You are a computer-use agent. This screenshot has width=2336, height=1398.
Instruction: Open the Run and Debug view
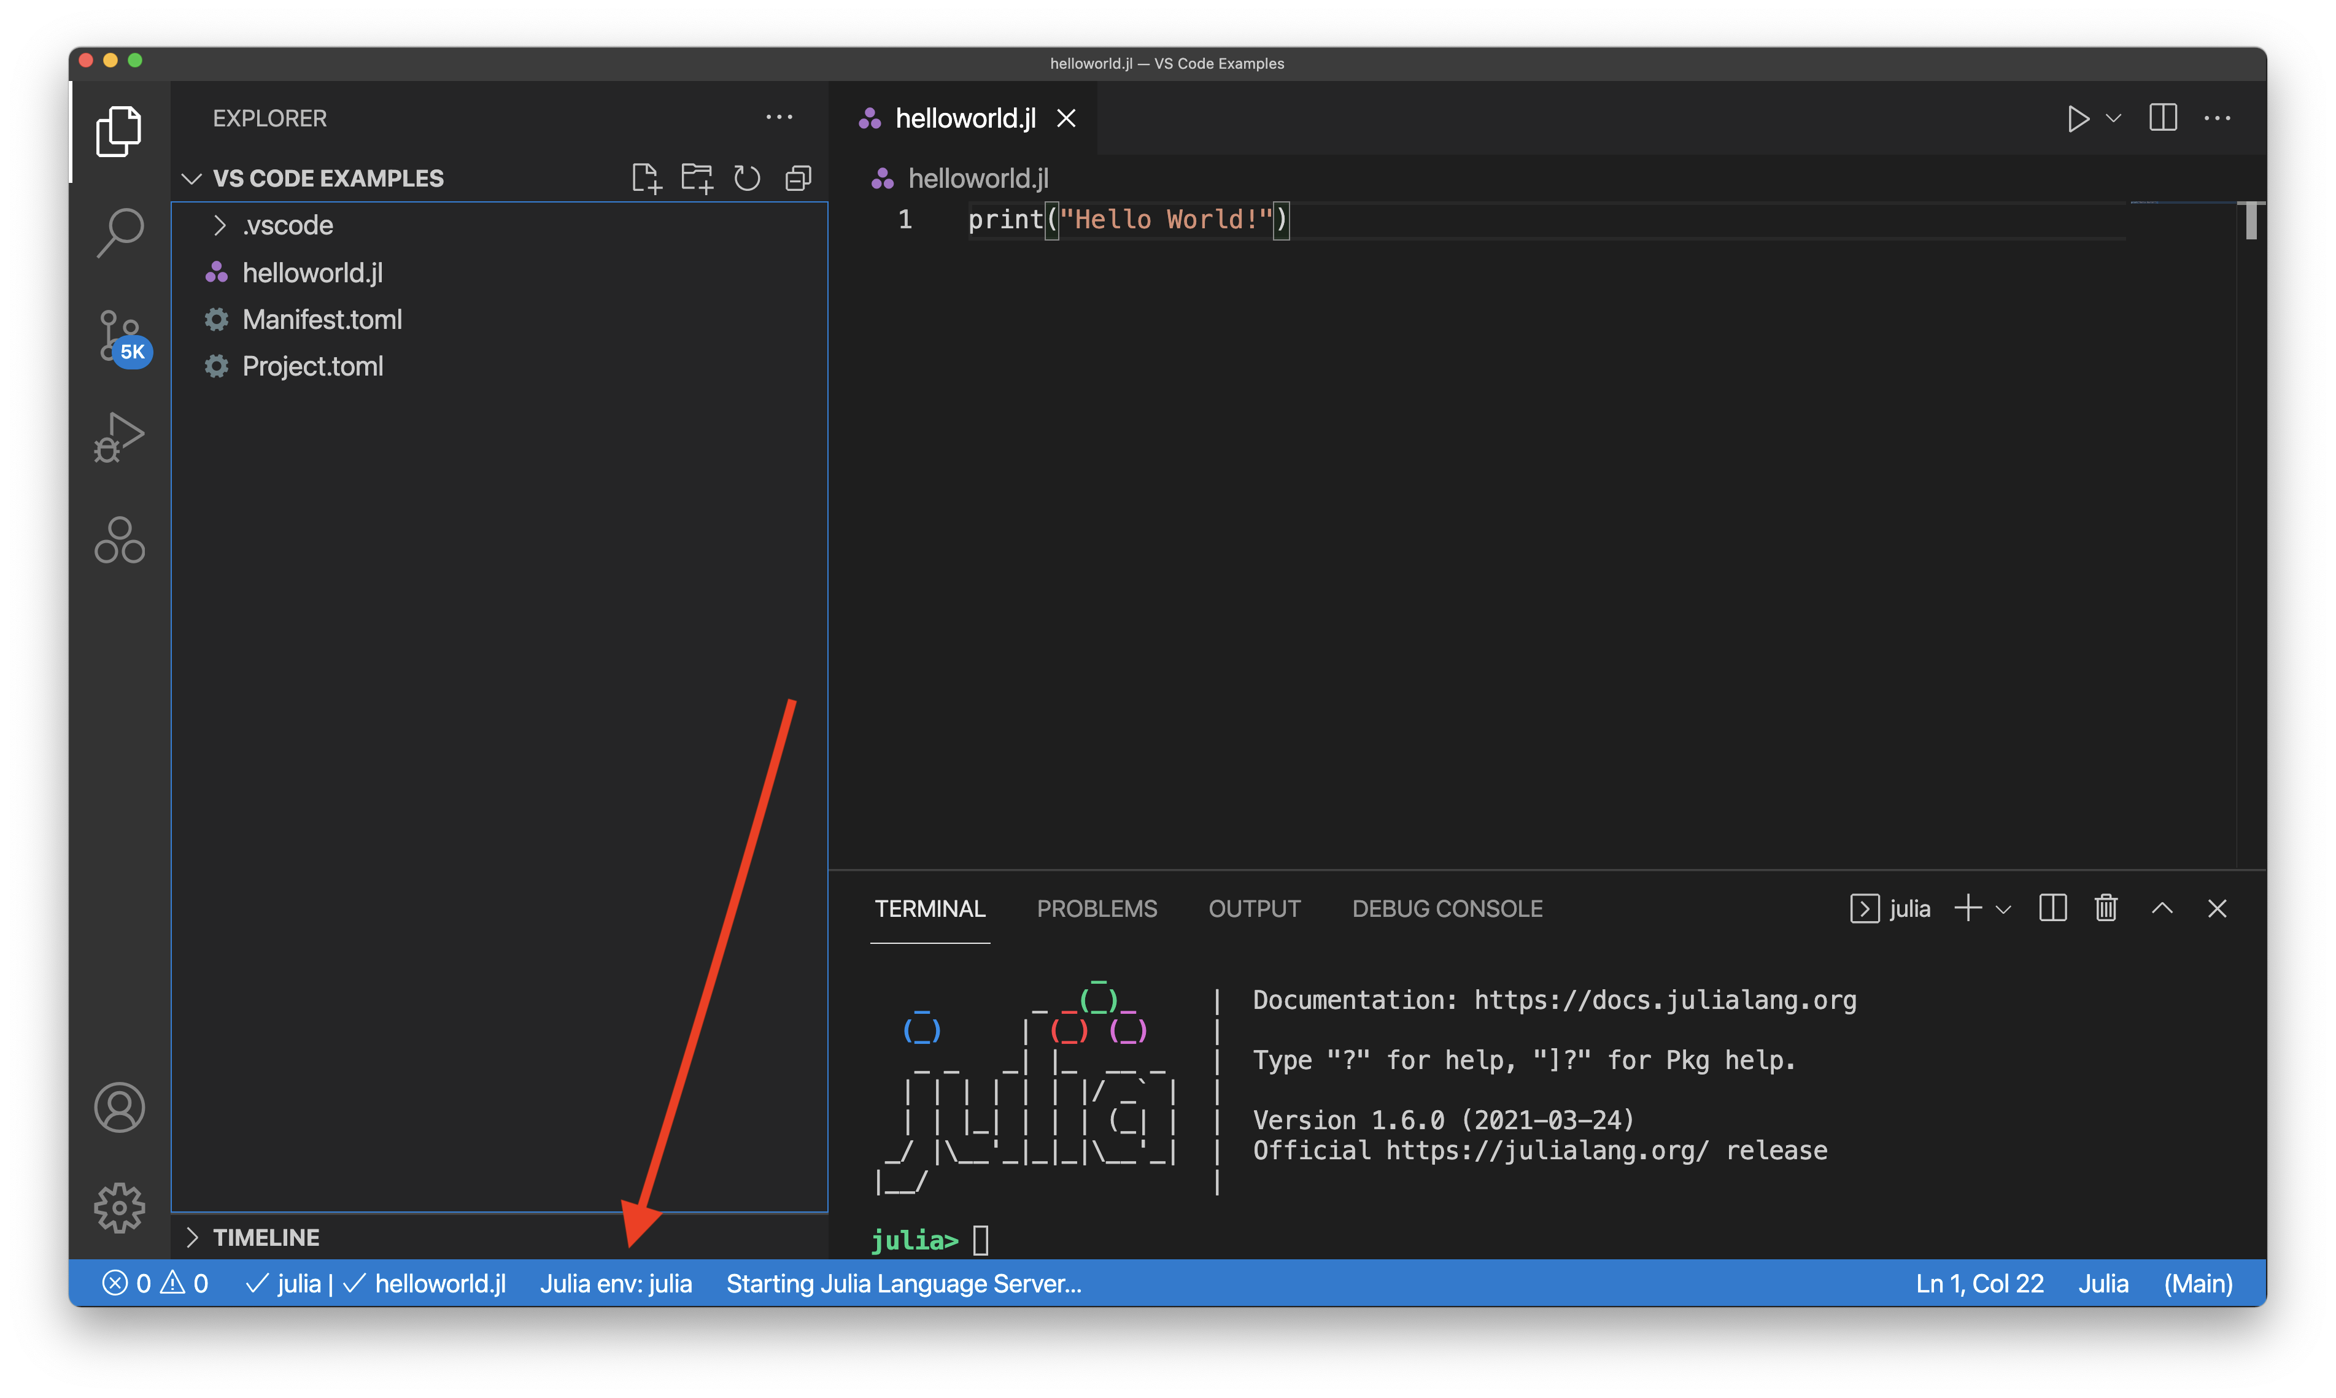tap(118, 437)
